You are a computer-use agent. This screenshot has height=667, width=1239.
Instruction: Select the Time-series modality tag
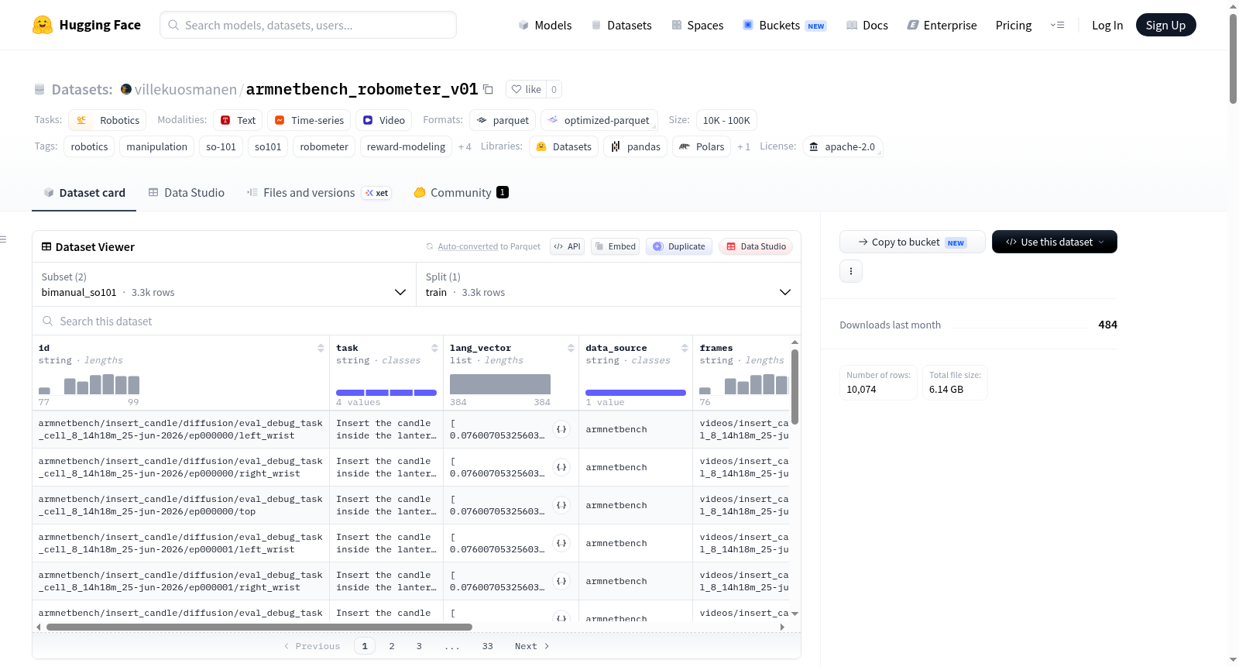[x=309, y=120]
